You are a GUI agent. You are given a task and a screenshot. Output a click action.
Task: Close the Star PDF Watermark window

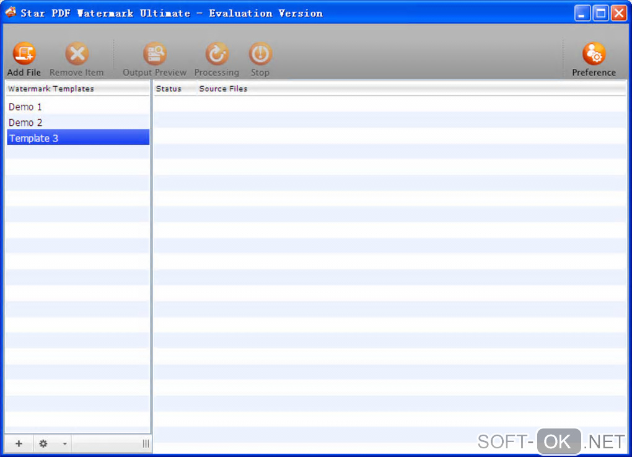[619, 13]
